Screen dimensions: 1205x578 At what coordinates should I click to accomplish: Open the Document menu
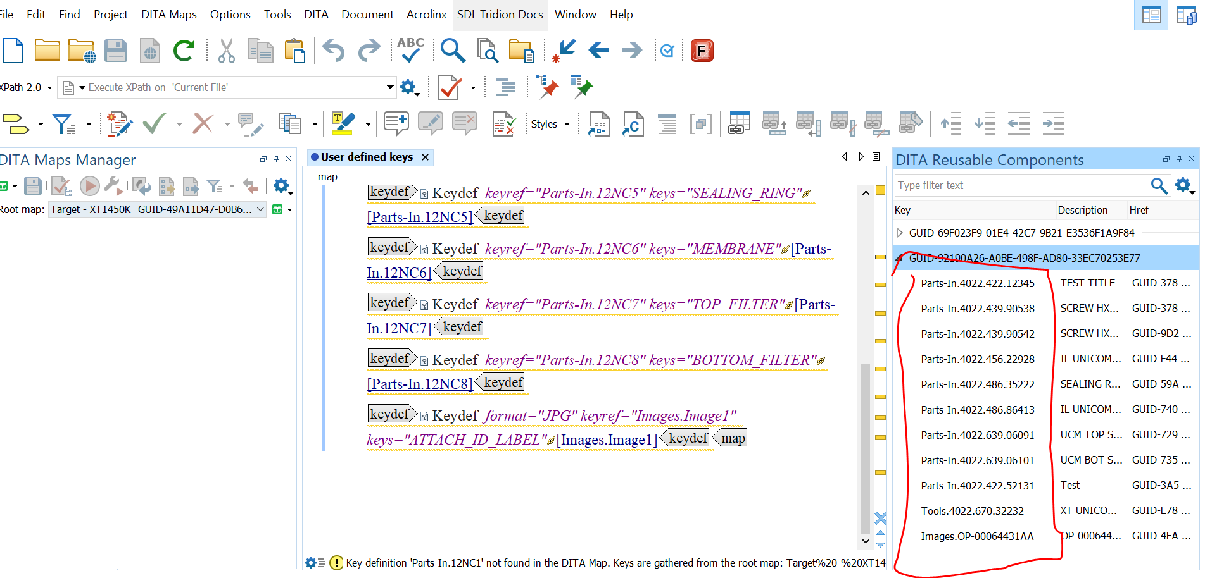[367, 14]
